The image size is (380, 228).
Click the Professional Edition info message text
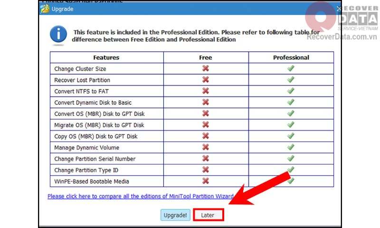point(196,36)
